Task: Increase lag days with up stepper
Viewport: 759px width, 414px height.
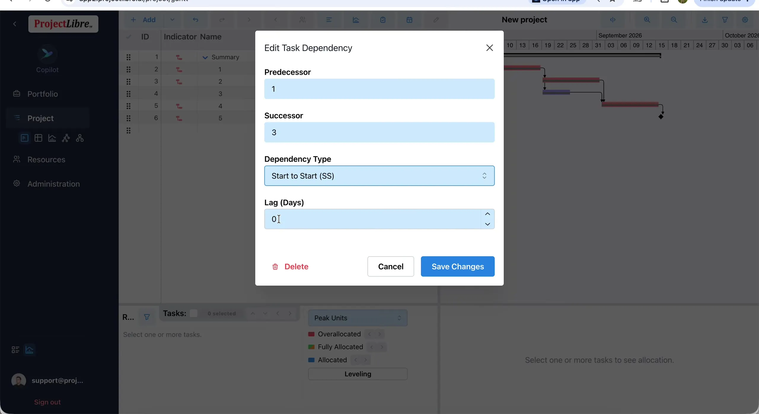Action: tap(487, 214)
